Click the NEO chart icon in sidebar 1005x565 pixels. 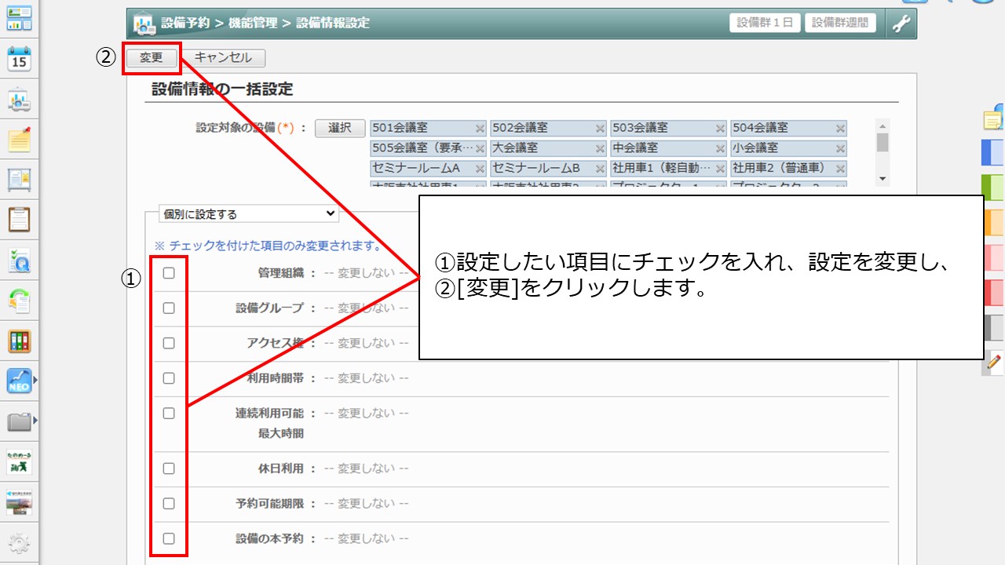click(19, 381)
